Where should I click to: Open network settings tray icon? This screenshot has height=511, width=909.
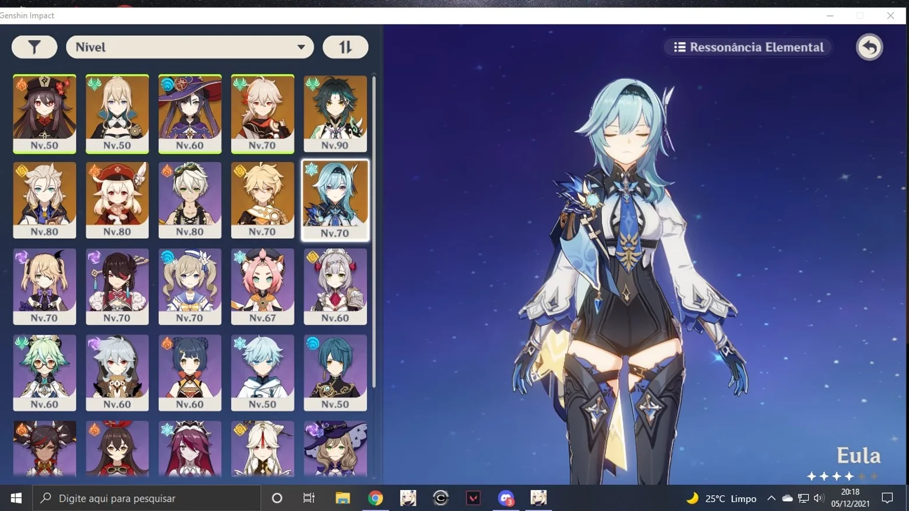[x=804, y=498]
